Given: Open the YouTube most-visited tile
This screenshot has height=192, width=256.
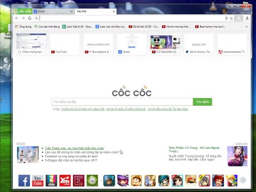Looking at the screenshot, I should click(65, 44).
